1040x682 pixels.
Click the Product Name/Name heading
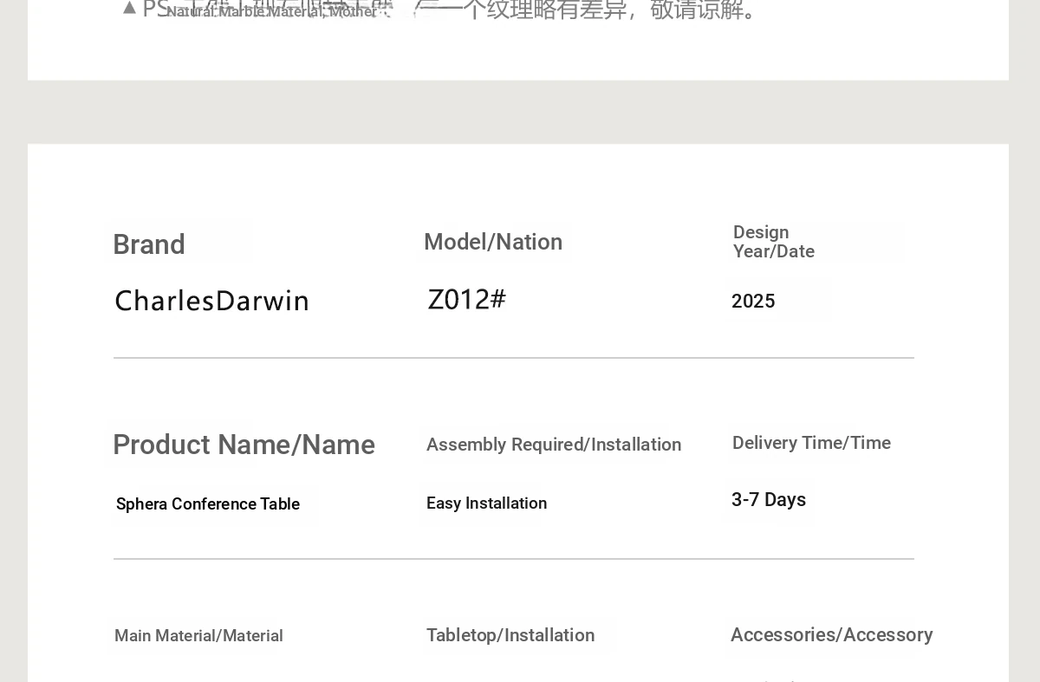pos(244,445)
